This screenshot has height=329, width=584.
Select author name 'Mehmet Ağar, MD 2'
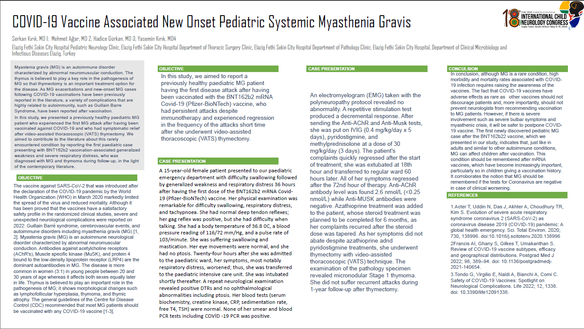(72, 39)
